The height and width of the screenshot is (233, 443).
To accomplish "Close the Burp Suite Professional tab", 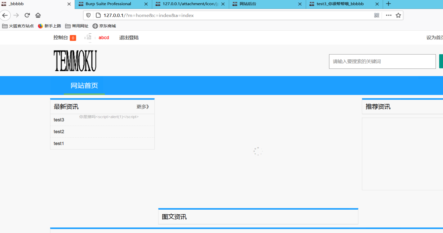I will coord(146,4).
